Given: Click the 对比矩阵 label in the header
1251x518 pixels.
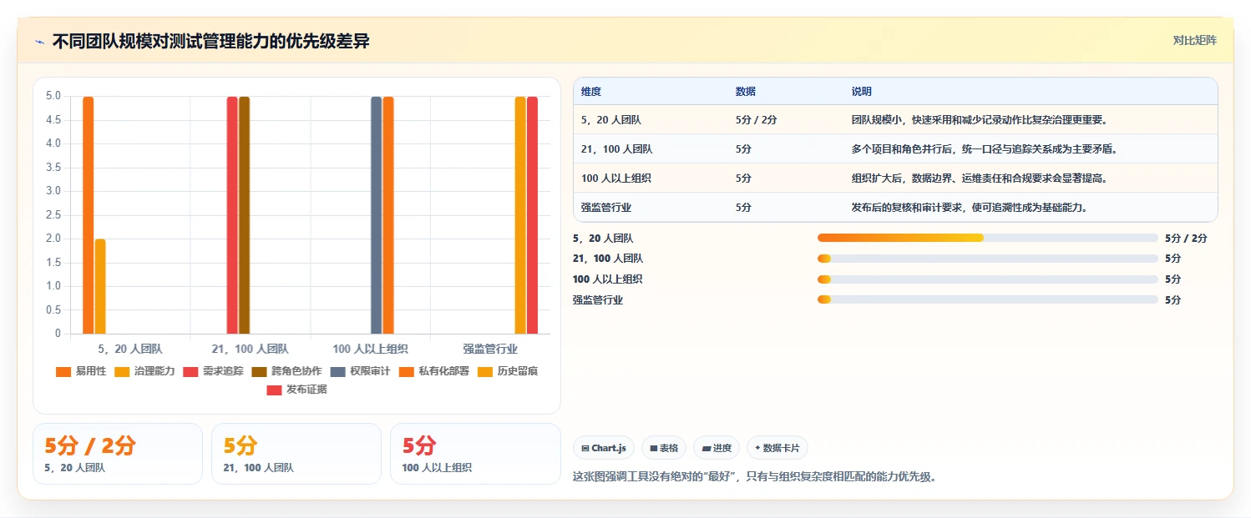Looking at the screenshot, I should tap(1195, 40).
